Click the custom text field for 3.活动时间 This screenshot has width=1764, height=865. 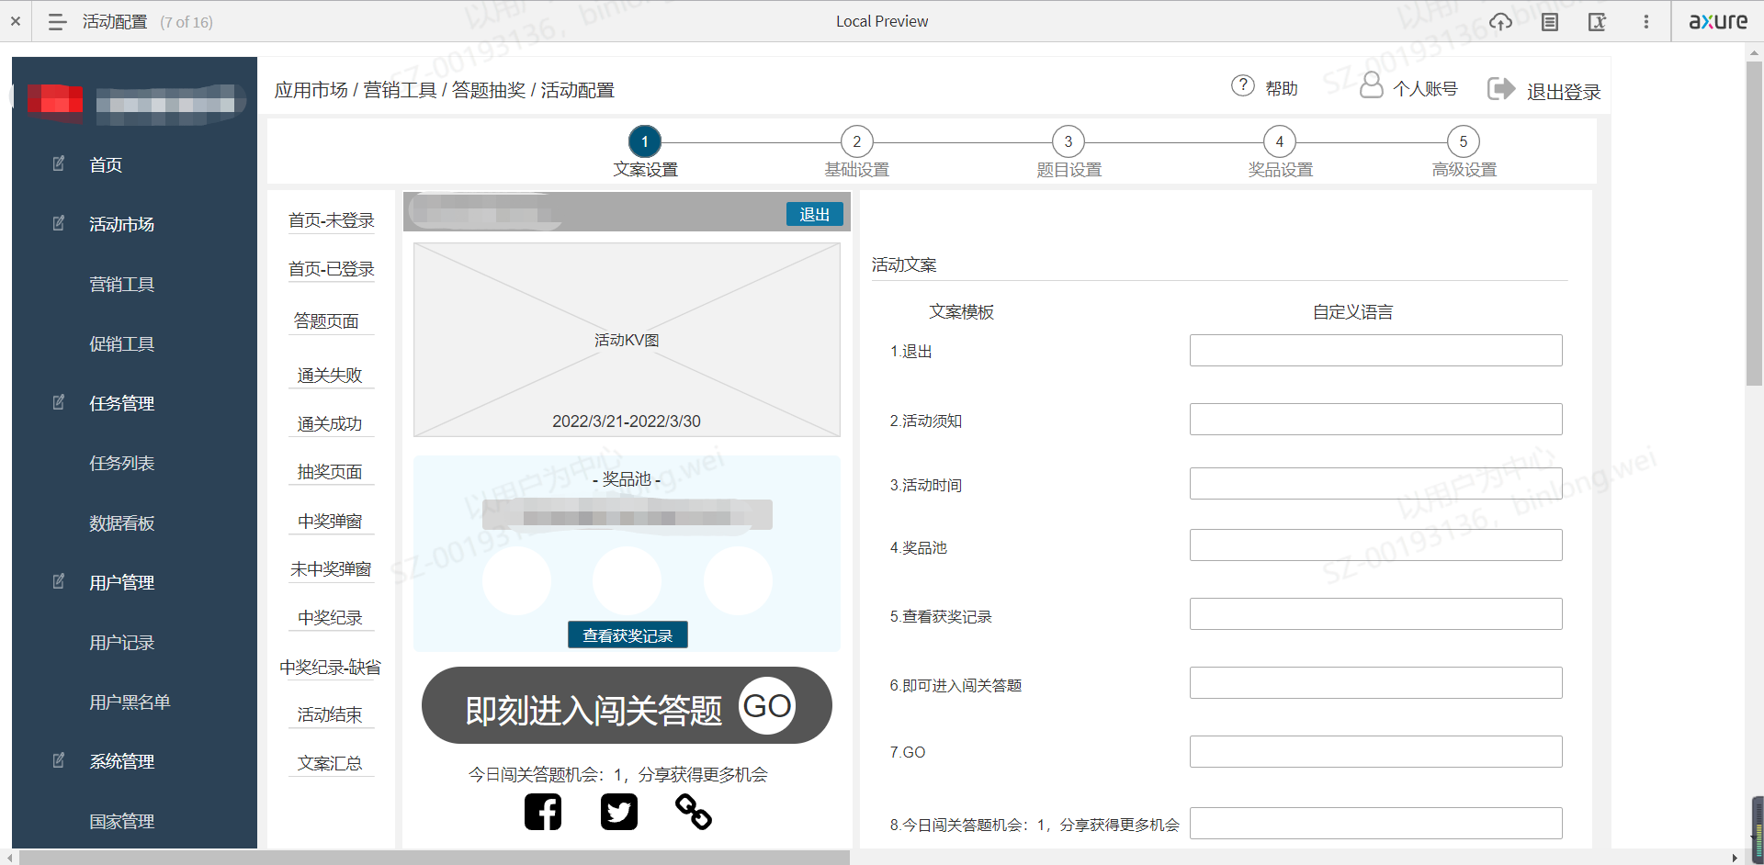tap(1375, 484)
